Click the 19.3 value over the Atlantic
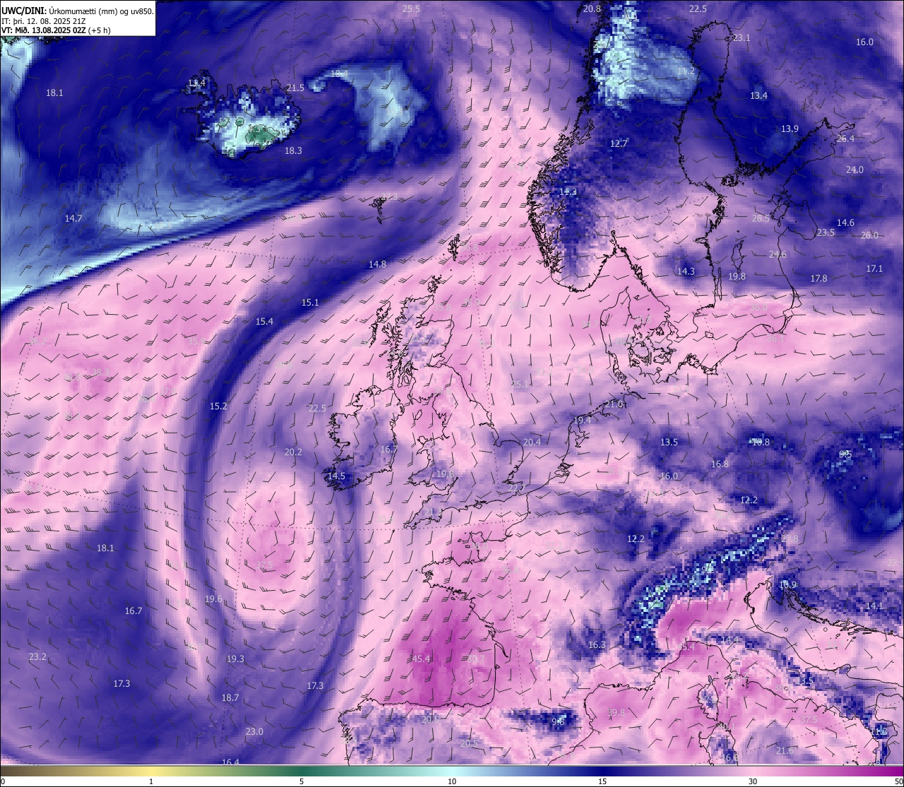This screenshot has width=904, height=787. click(235, 659)
